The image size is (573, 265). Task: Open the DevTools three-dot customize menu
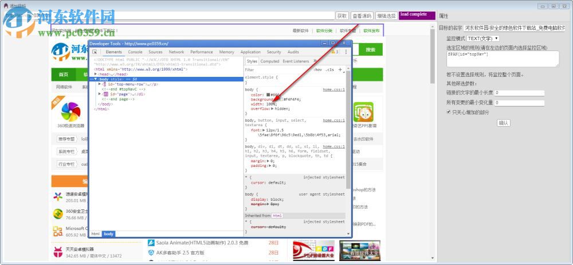(x=346, y=52)
